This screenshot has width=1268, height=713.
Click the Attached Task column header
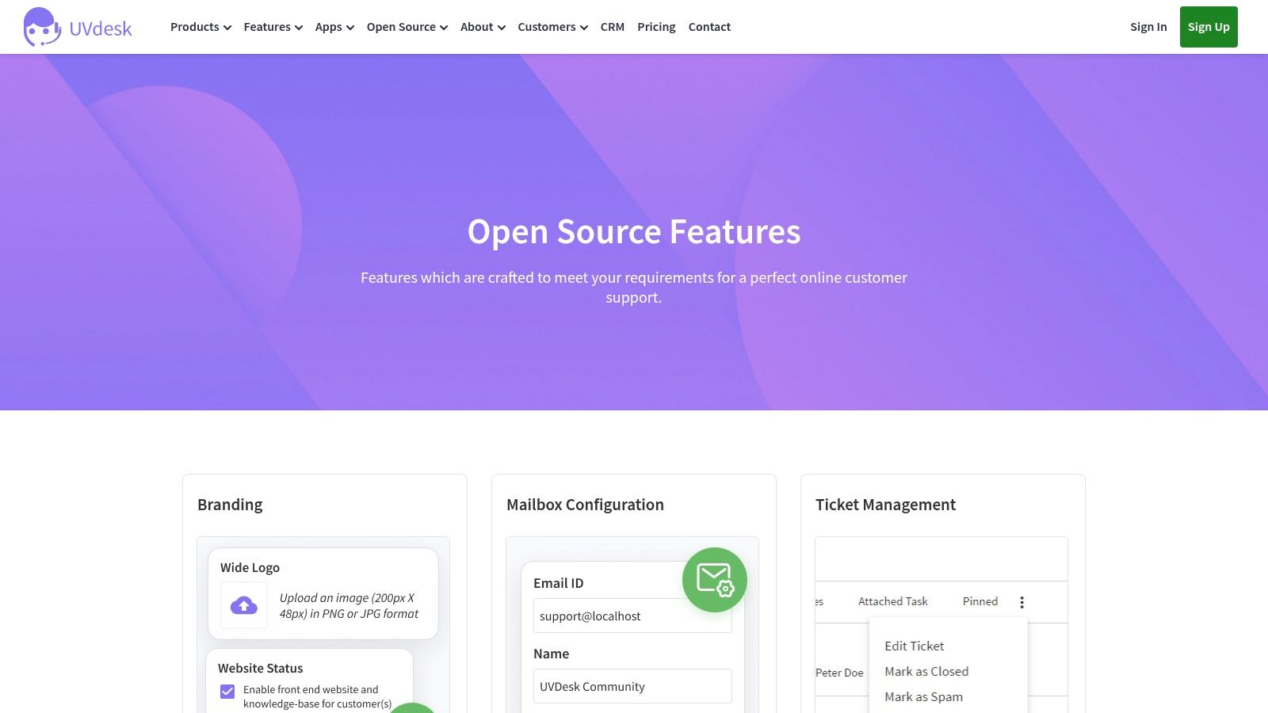[892, 601]
